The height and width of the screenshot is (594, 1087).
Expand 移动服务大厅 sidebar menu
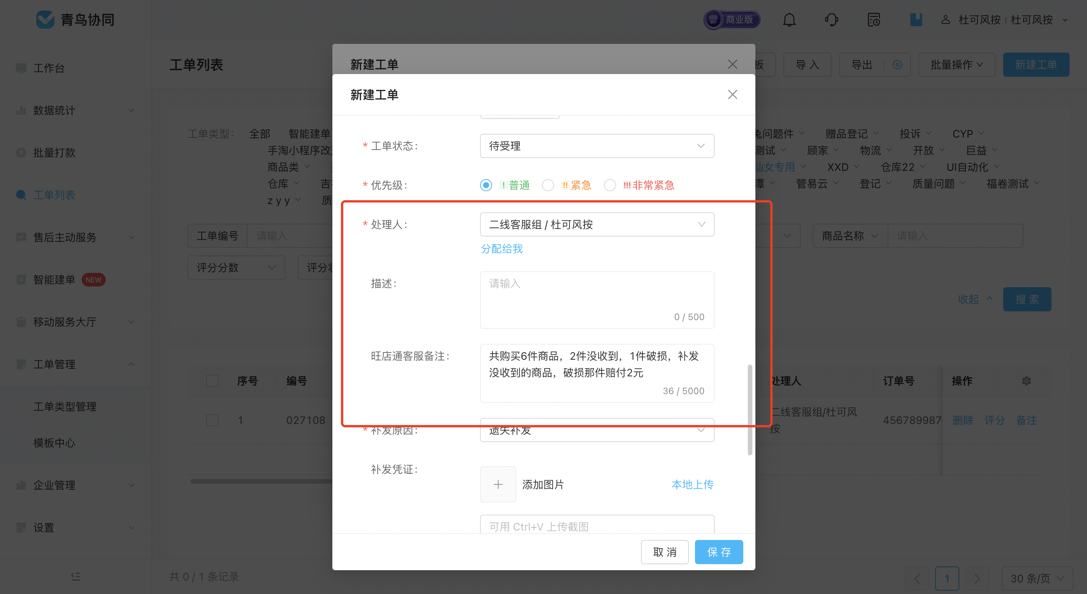[76, 322]
